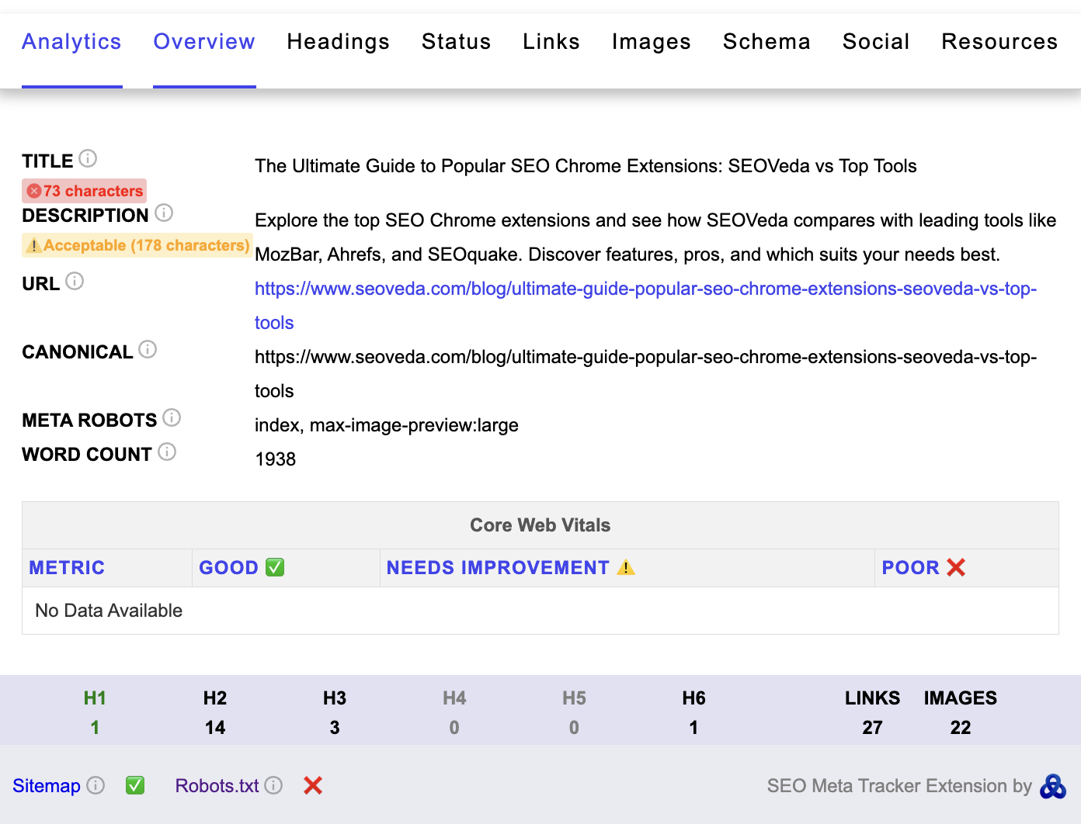Viewport: 1081px width, 824px height.
Task: Click the info icon beside WORD COUNT
Action: (x=167, y=452)
